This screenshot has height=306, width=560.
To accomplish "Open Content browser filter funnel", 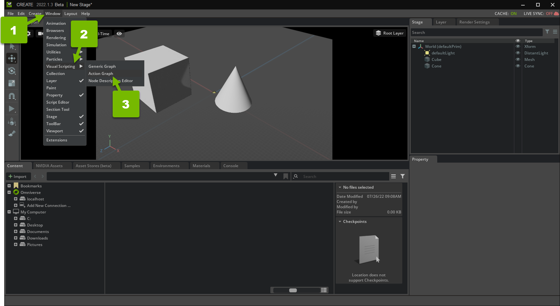I will 403,176.
